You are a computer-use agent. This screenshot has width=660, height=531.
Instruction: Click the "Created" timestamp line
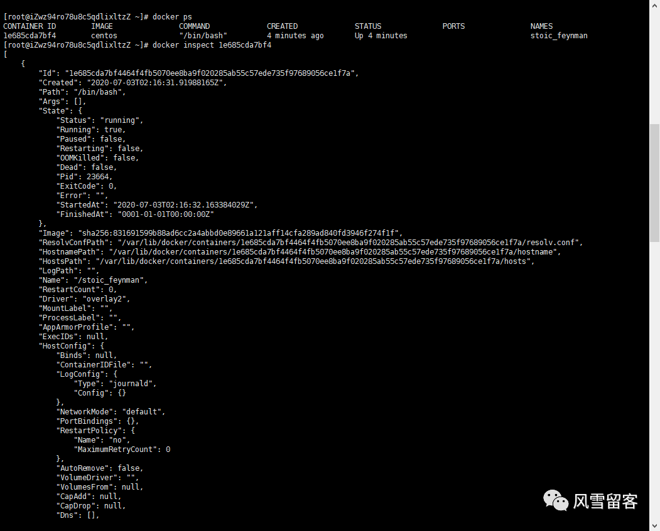pyautogui.click(x=133, y=83)
